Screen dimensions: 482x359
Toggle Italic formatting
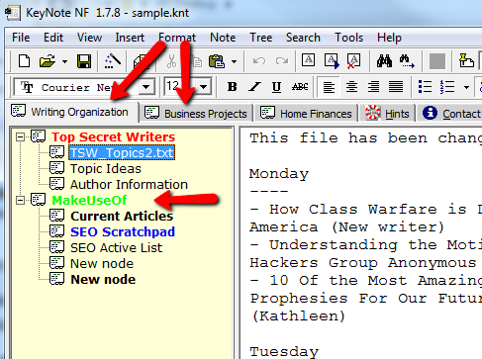tap(254, 87)
